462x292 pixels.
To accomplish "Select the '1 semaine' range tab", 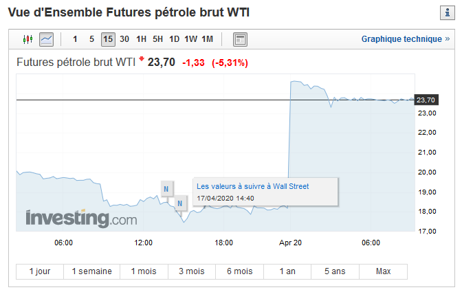I will [x=92, y=271].
